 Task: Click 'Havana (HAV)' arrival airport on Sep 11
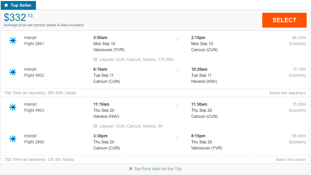coord(204,81)
